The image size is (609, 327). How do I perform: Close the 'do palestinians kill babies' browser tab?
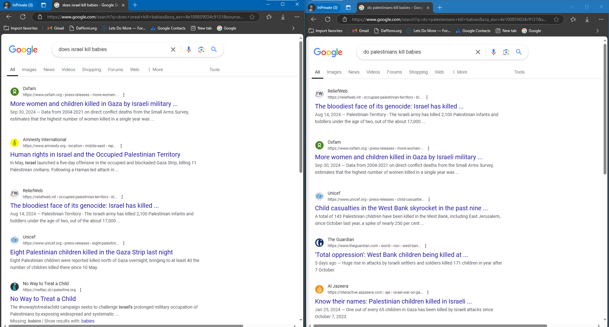coord(428,8)
